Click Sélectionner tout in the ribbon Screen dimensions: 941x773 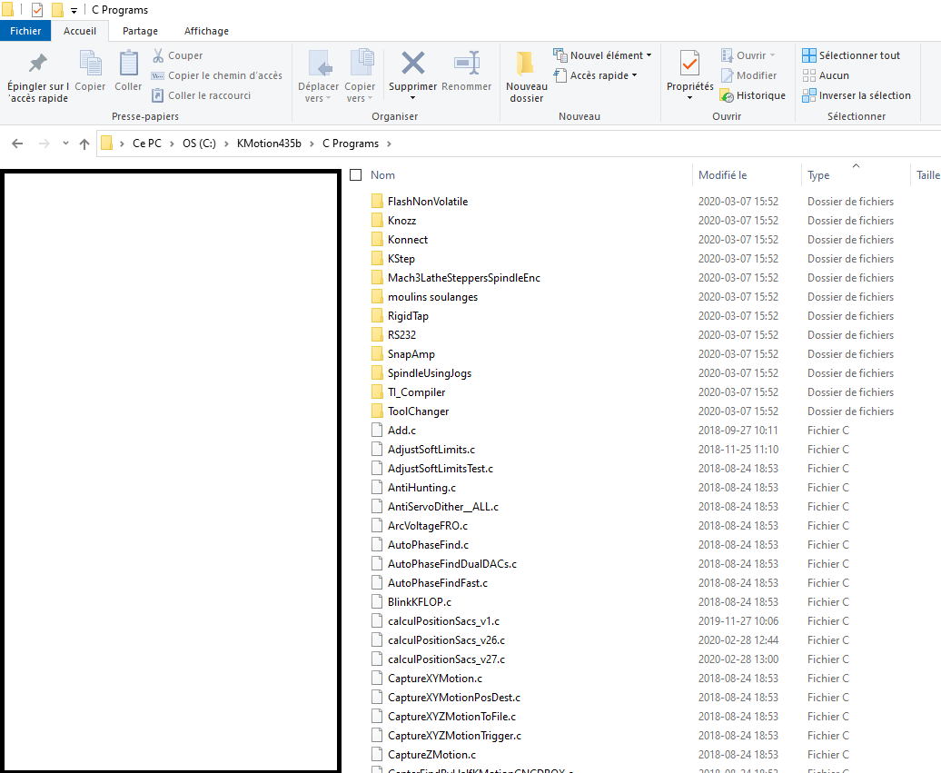850,55
